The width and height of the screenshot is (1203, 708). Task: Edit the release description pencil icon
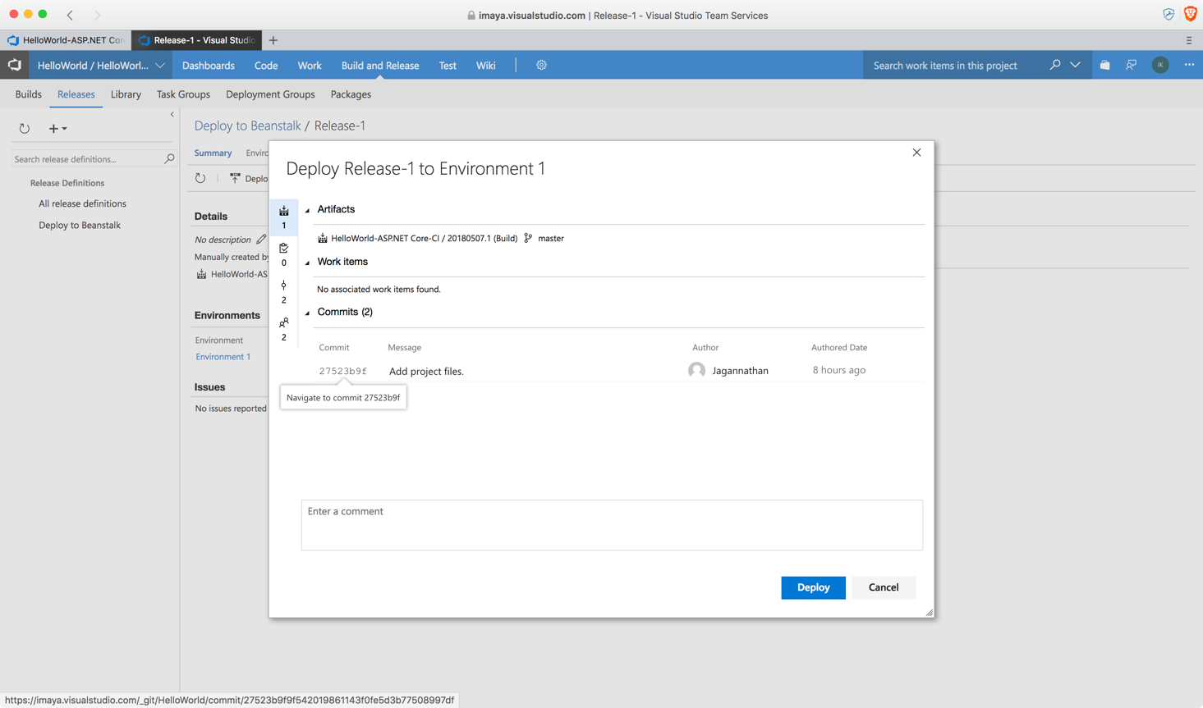click(261, 240)
